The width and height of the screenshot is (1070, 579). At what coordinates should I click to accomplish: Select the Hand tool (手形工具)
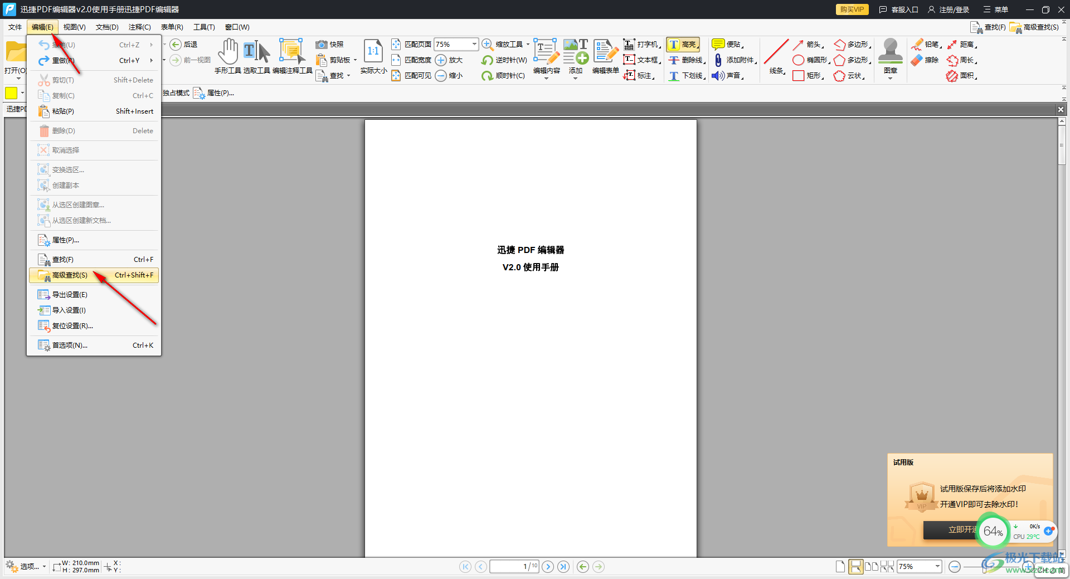point(227,56)
